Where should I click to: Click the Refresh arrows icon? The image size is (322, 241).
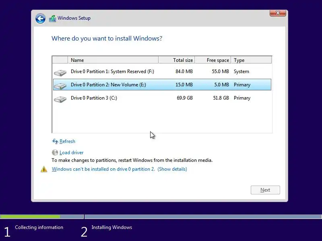(x=55, y=141)
